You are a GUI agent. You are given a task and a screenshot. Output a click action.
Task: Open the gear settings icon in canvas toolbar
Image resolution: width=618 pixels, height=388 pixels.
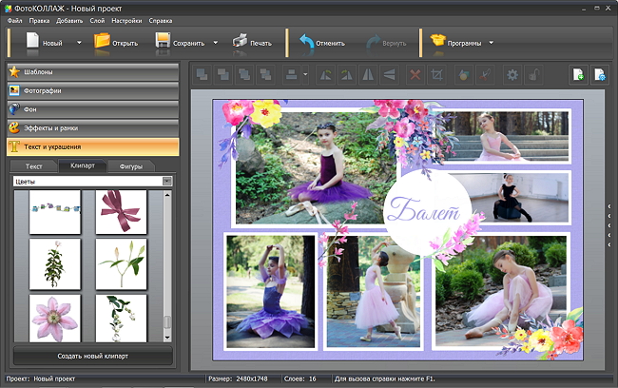512,74
